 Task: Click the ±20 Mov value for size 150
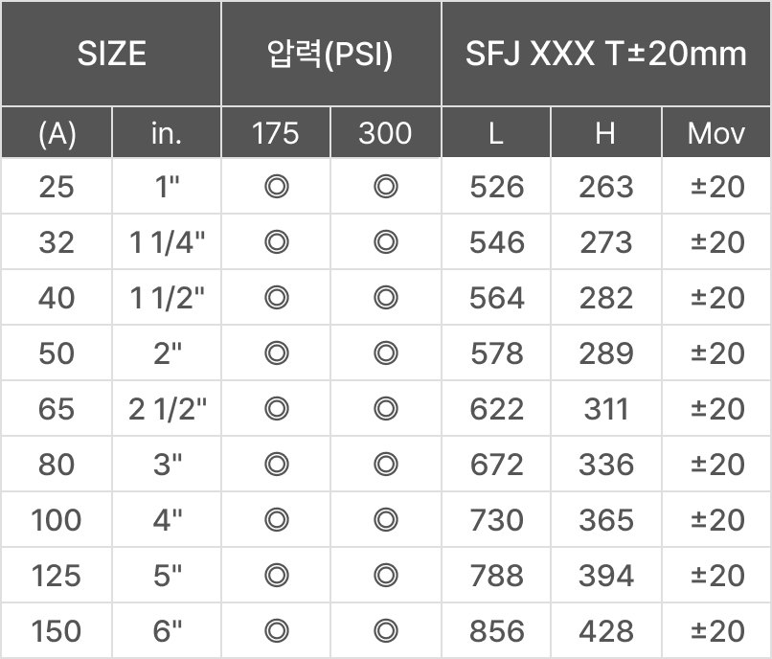716,631
